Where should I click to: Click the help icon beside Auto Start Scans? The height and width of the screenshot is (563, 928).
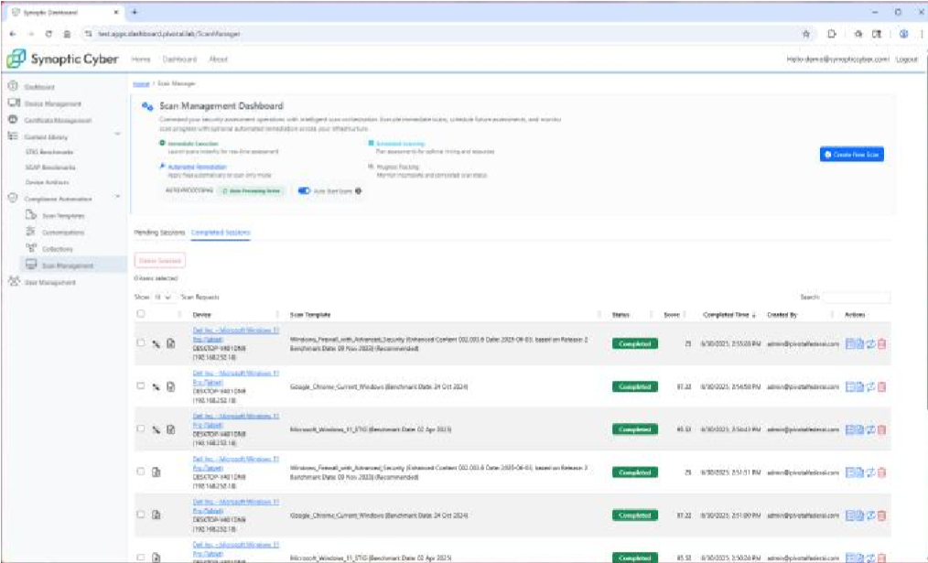point(359,191)
